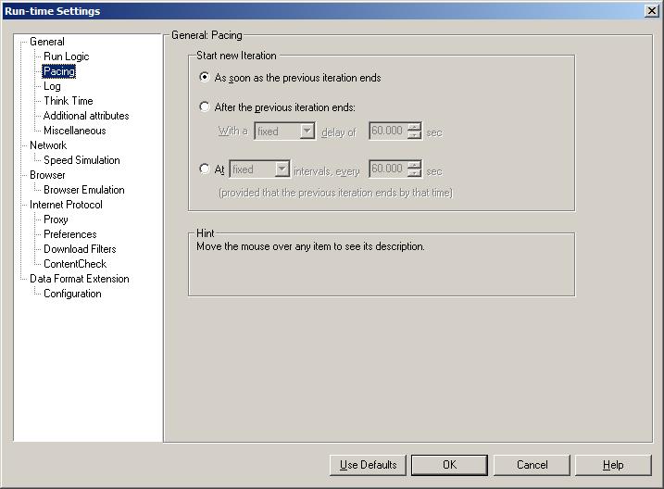This screenshot has height=489, width=664.
Task: Click the 'delay of' seconds input field
Action: [x=387, y=132]
